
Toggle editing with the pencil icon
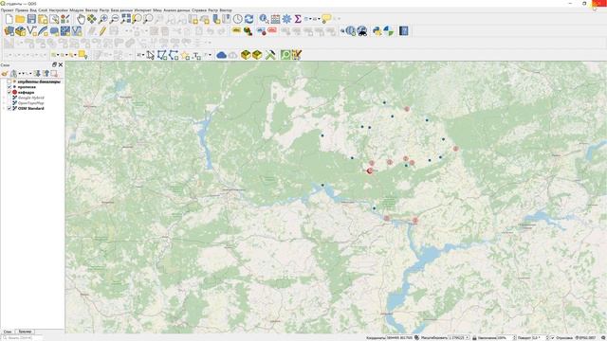pyautogui.click(x=102, y=31)
